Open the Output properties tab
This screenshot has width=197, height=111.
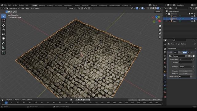[x=165, y=52]
